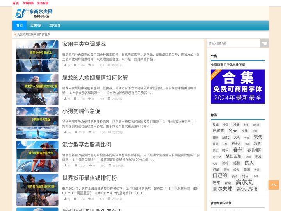This screenshot has height=211, width=281.
Task: Click category icon under 混合型基金股票比例
Action: tap(110, 165)
